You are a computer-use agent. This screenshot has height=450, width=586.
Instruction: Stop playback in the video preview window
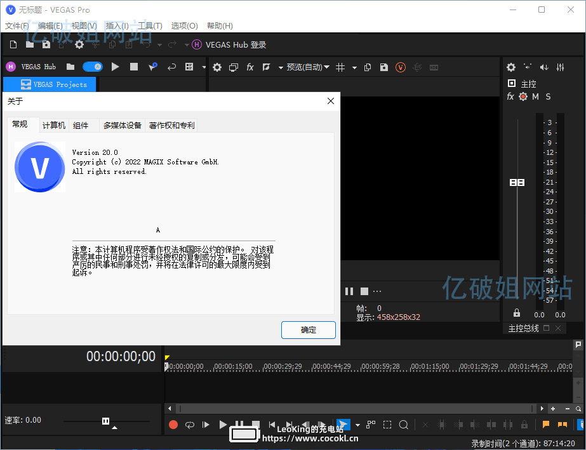364,291
